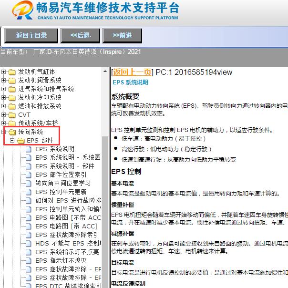Select the CVT tree item
Image resolution: width=288 pixels, height=288 pixels.
point(24,115)
